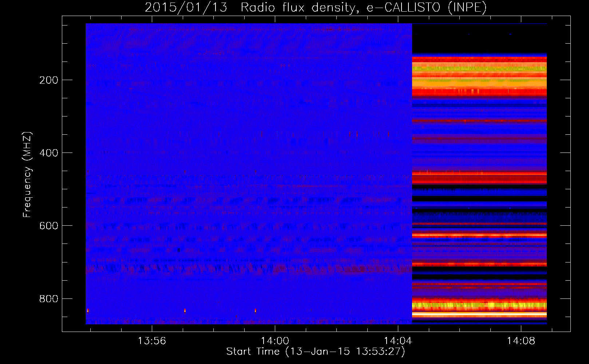
Task: Click the 14:04 time tick label
Action: point(398,341)
